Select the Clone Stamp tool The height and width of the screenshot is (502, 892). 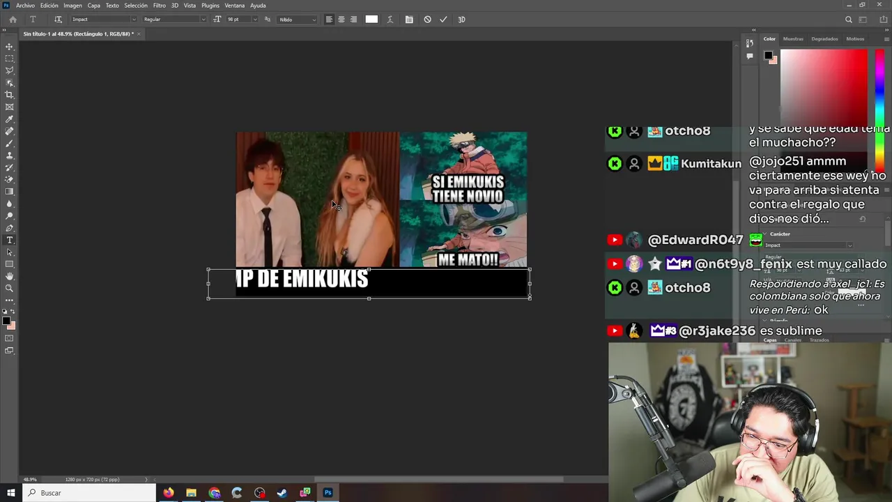(x=9, y=155)
